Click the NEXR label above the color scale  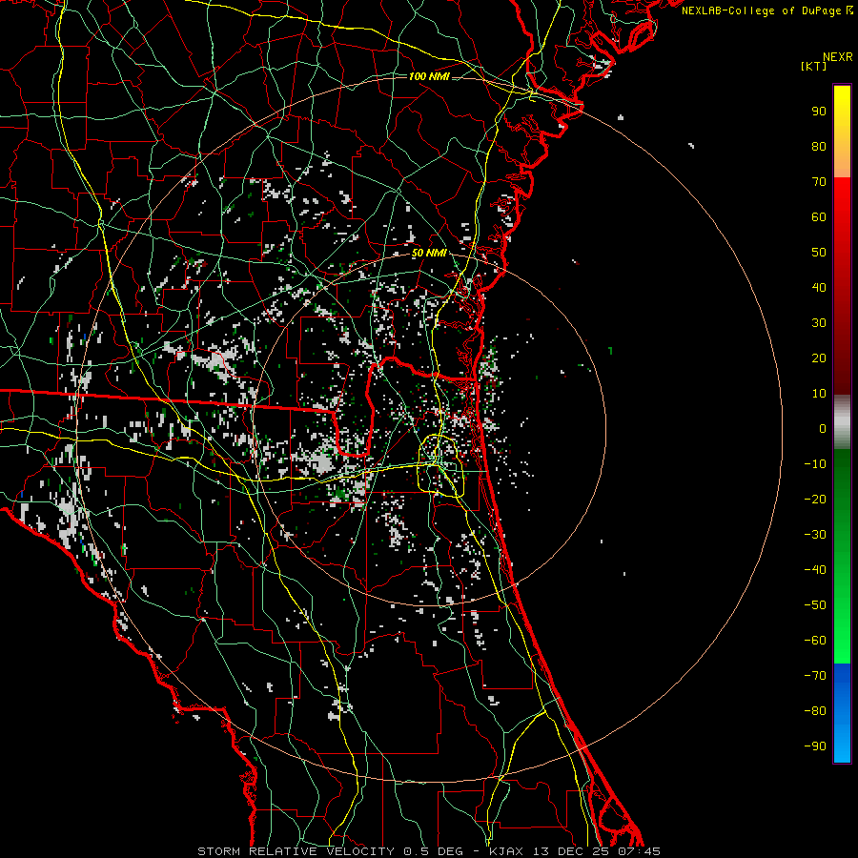pyautogui.click(x=837, y=57)
